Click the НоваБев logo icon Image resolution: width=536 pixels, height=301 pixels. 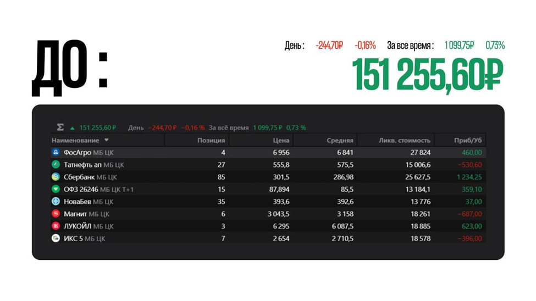[x=56, y=201]
